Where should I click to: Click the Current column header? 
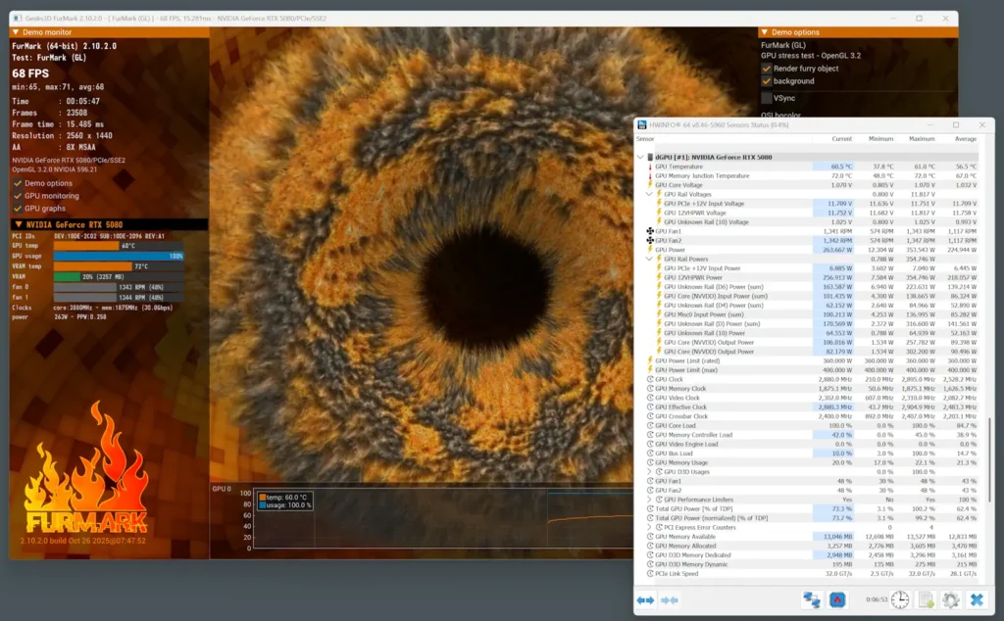[x=841, y=139]
